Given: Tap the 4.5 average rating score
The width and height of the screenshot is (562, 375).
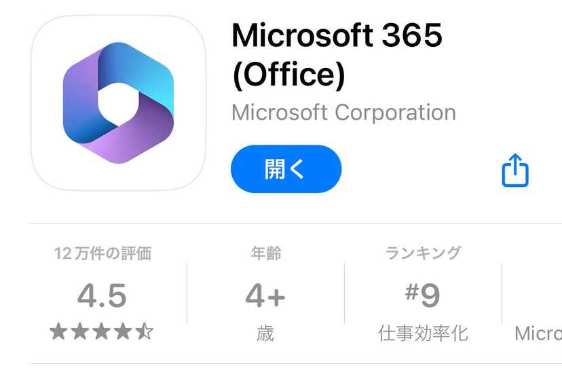Looking at the screenshot, I should pyautogui.click(x=102, y=296).
